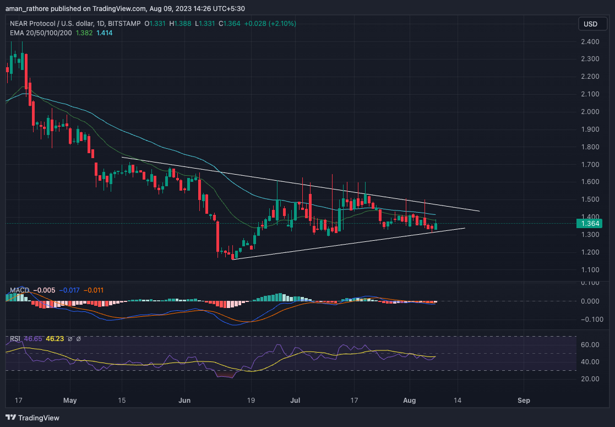Click the RSI axis label 60.00

[590, 345]
